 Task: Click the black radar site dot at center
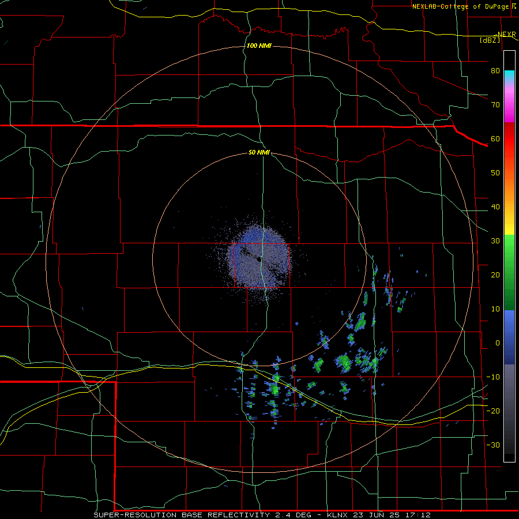coord(259,259)
